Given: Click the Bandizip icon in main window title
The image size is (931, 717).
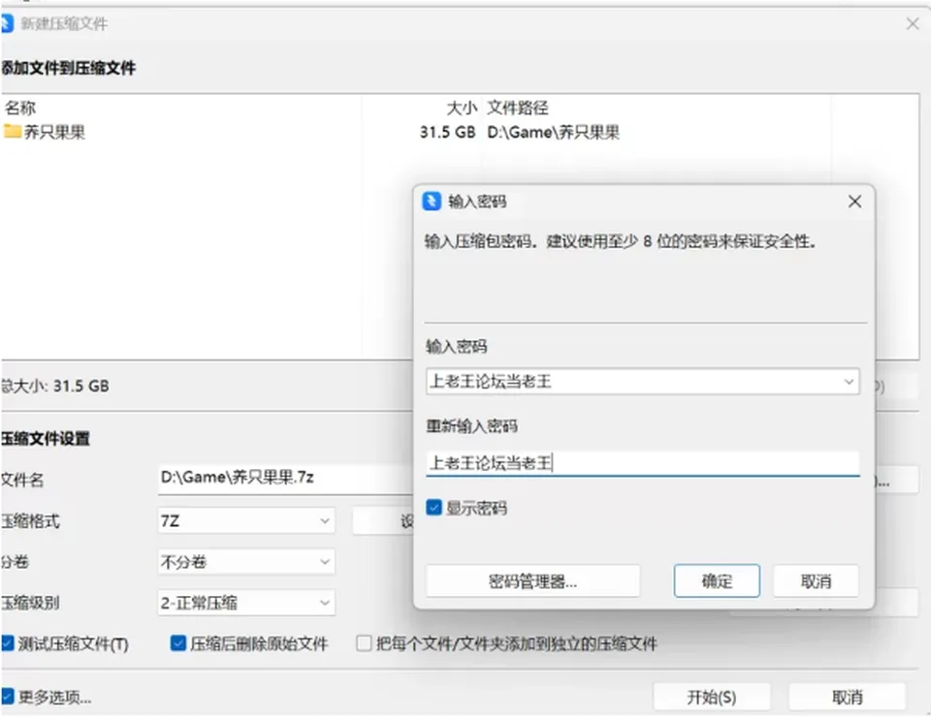Looking at the screenshot, I should tap(7, 23).
